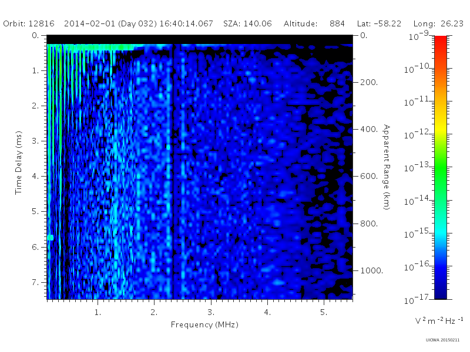This screenshot has height=352, width=470.
Task: Click the V² m⁻² Hz⁻¹ units label
Action: pyautogui.click(x=439, y=320)
